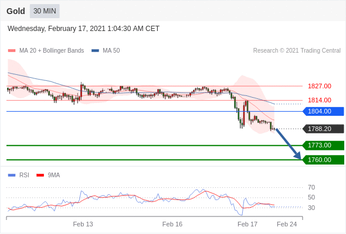
Task: Toggle the 9MA legend entry
Action: (x=48, y=175)
